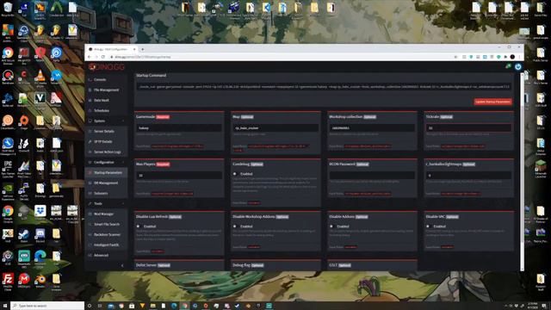This screenshot has width=551, height=310.
Task: Open File Management in the sidebar
Action: (x=106, y=90)
